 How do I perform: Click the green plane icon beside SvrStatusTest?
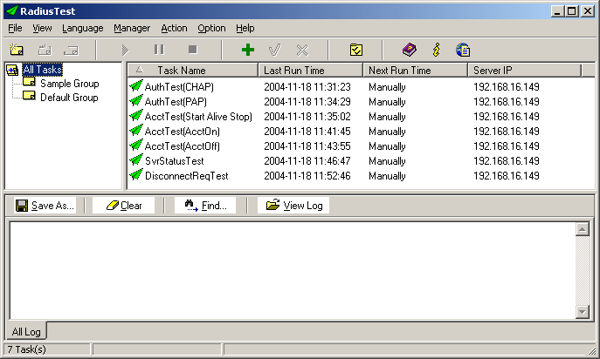pyautogui.click(x=136, y=160)
